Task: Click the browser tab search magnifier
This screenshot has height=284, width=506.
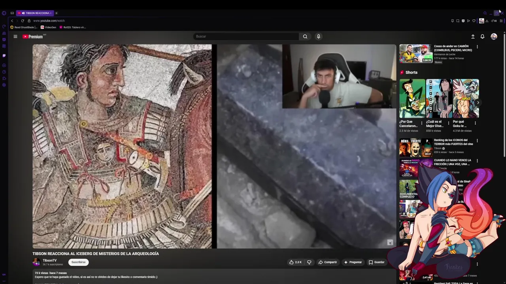Action: tap(485, 13)
